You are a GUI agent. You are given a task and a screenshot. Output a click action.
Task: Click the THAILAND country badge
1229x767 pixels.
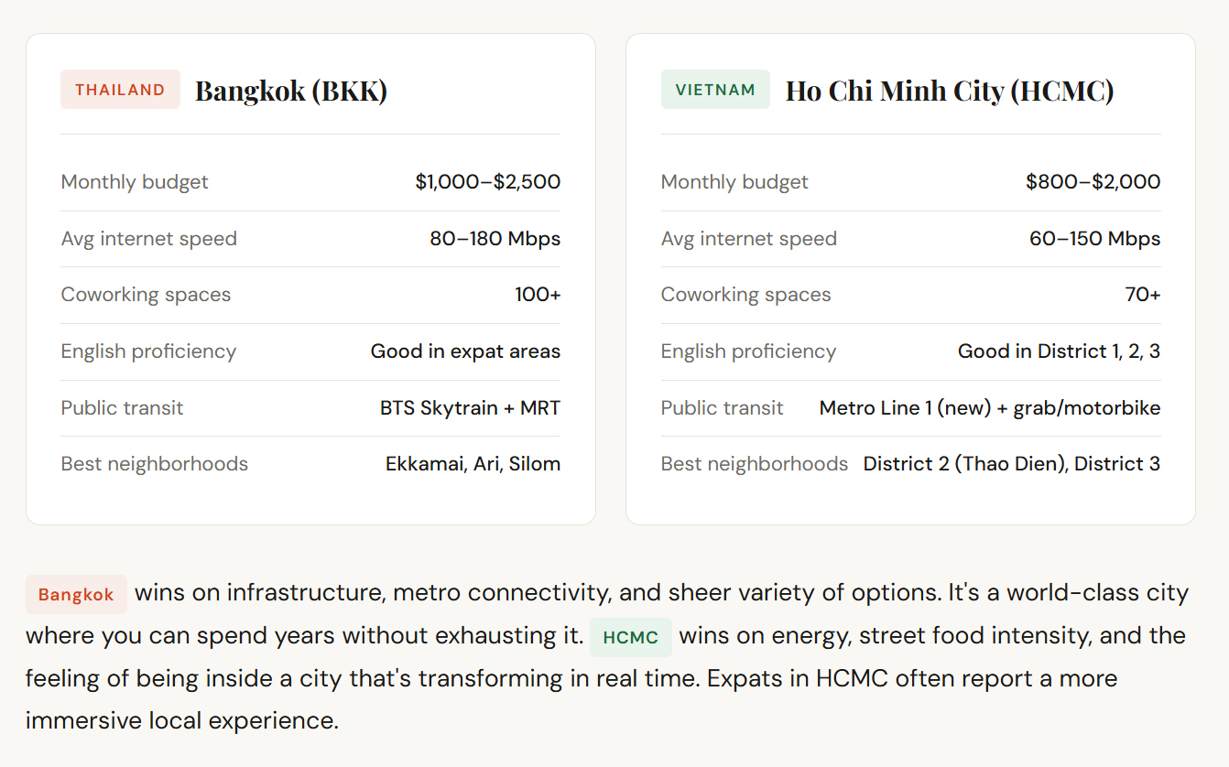pyautogui.click(x=120, y=90)
